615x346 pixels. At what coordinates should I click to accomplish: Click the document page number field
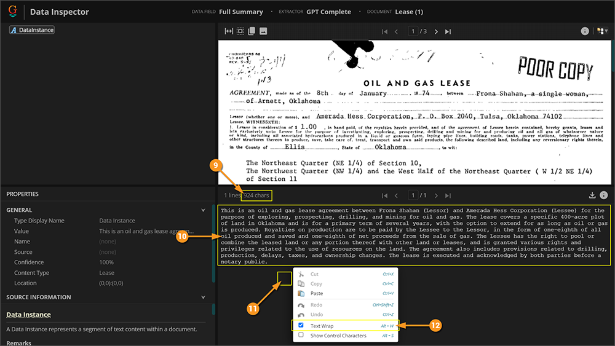coord(413,31)
